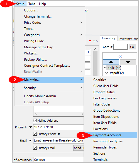This screenshot has height=163, width=139.
Task: Choose Fee Frequencies entry
Action: click(x=111, y=98)
